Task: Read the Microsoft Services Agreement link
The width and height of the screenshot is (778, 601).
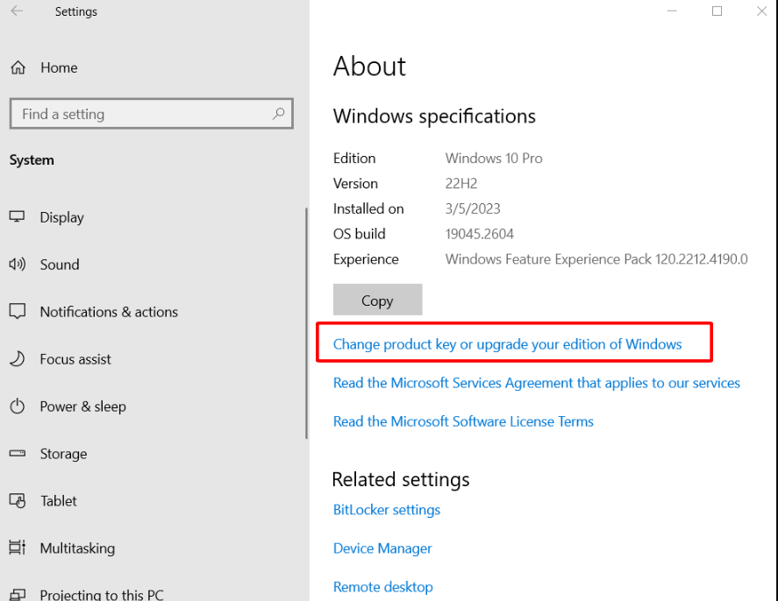Action: 536,383
